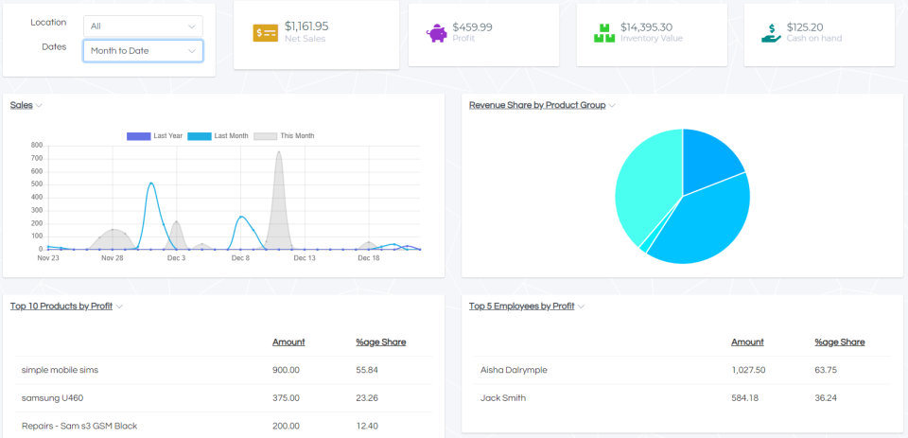Toggle Last Month series in chart legend

(218, 136)
